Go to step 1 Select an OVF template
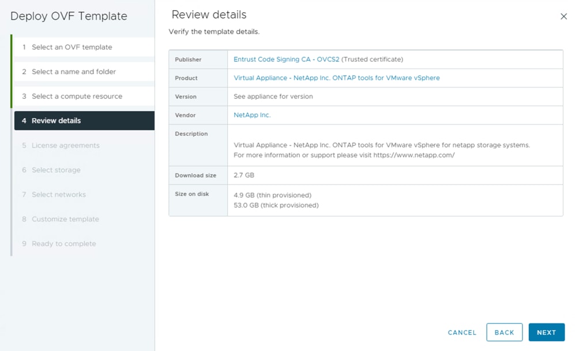The width and height of the screenshot is (575, 351). coord(84,47)
